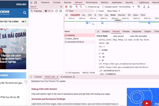Expand the More filters dropdown
159x106 pixels.
click(x=114, y=11)
